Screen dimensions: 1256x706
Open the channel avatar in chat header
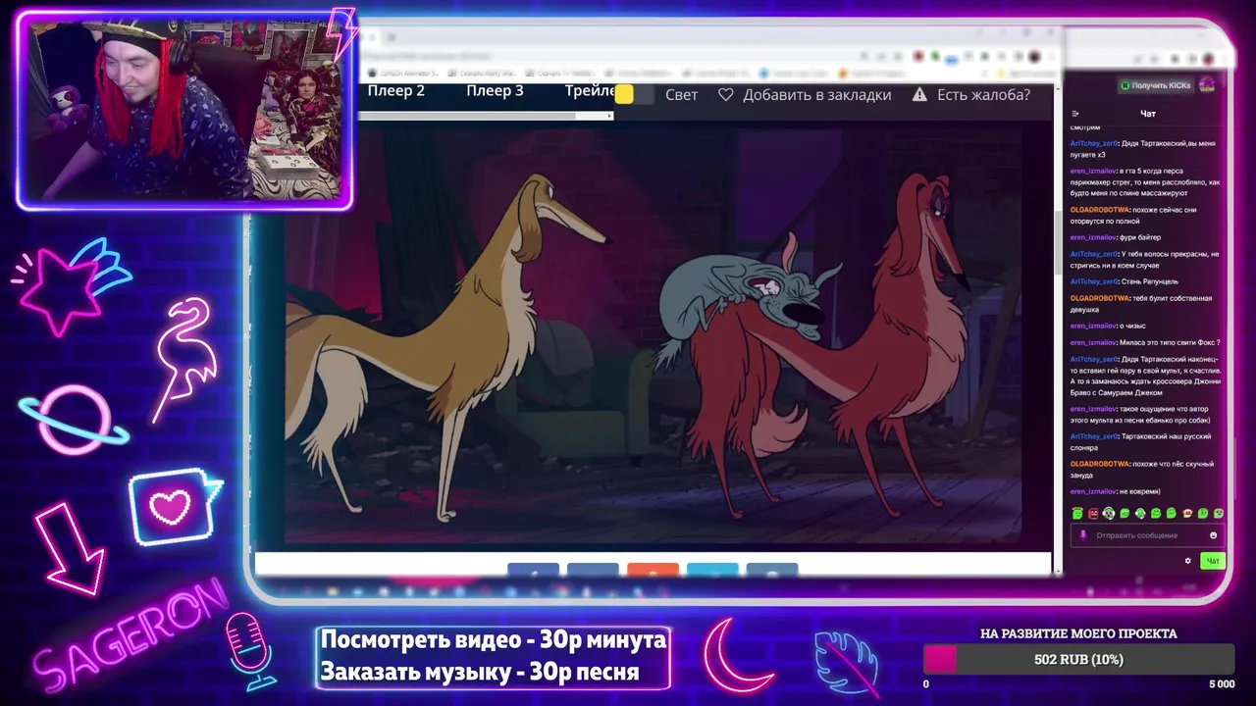tap(1207, 85)
